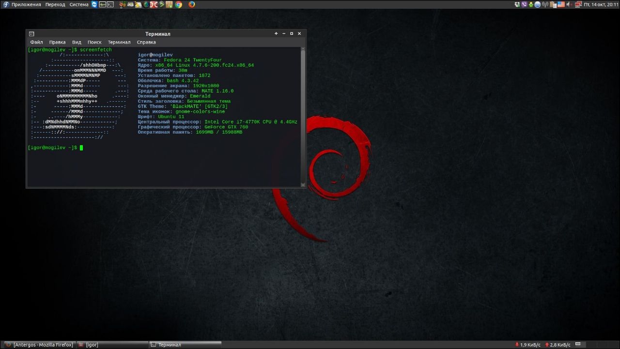Open the Система menu in top panel
Viewport: 620px width, 349px height.
pyautogui.click(x=79, y=4)
